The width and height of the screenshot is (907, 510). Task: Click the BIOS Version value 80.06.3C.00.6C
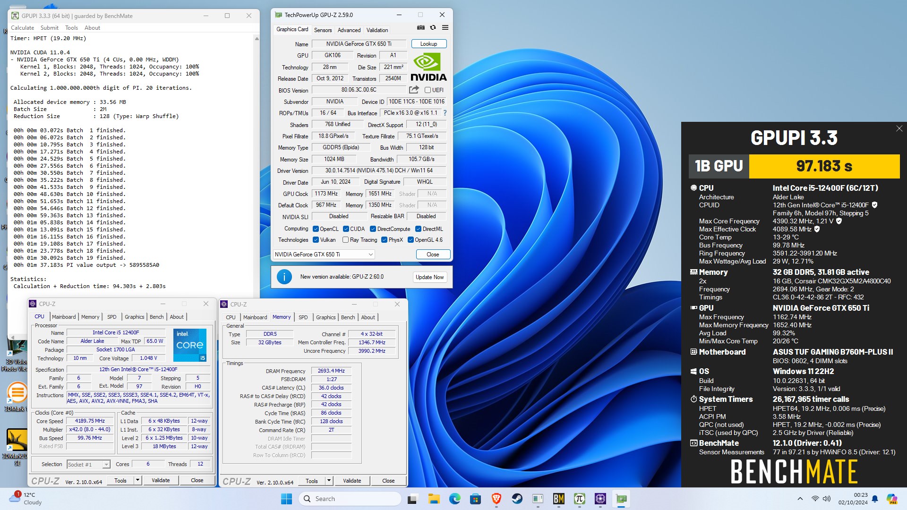pyautogui.click(x=359, y=90)
